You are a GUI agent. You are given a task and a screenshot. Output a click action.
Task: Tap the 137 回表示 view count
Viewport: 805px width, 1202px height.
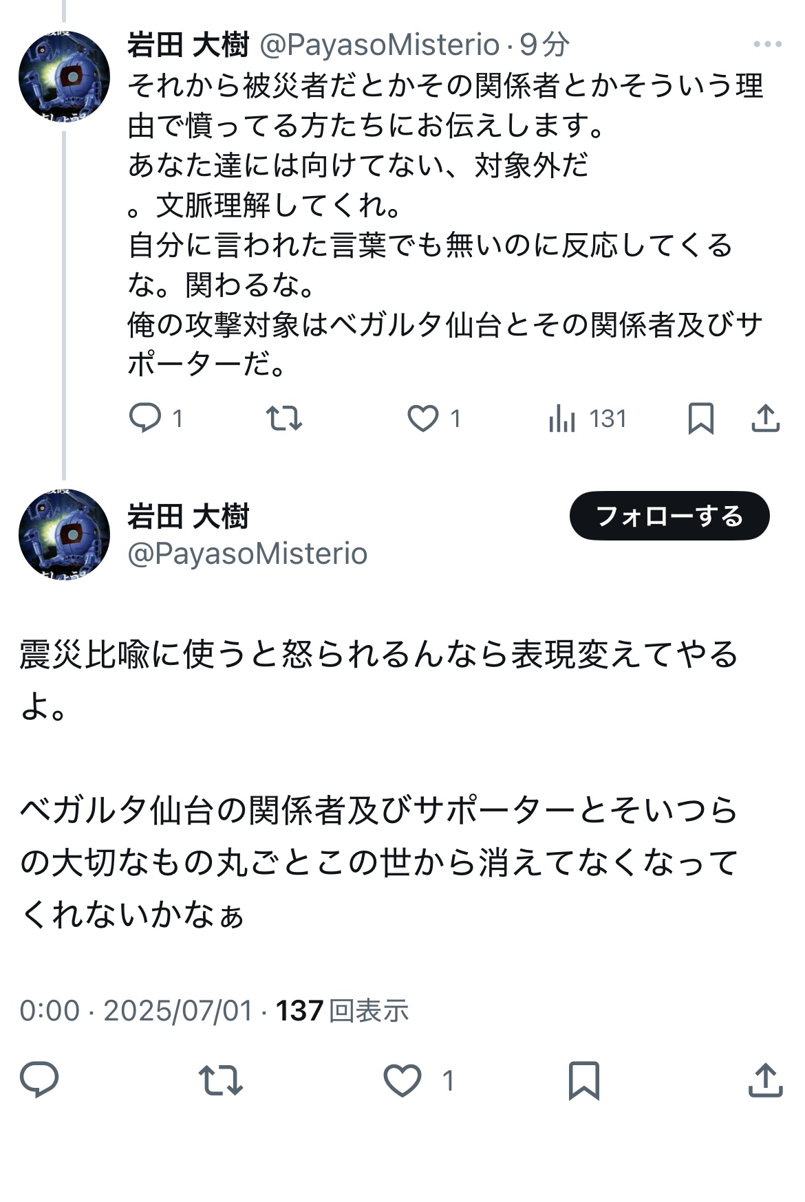tap(342, 1011)
